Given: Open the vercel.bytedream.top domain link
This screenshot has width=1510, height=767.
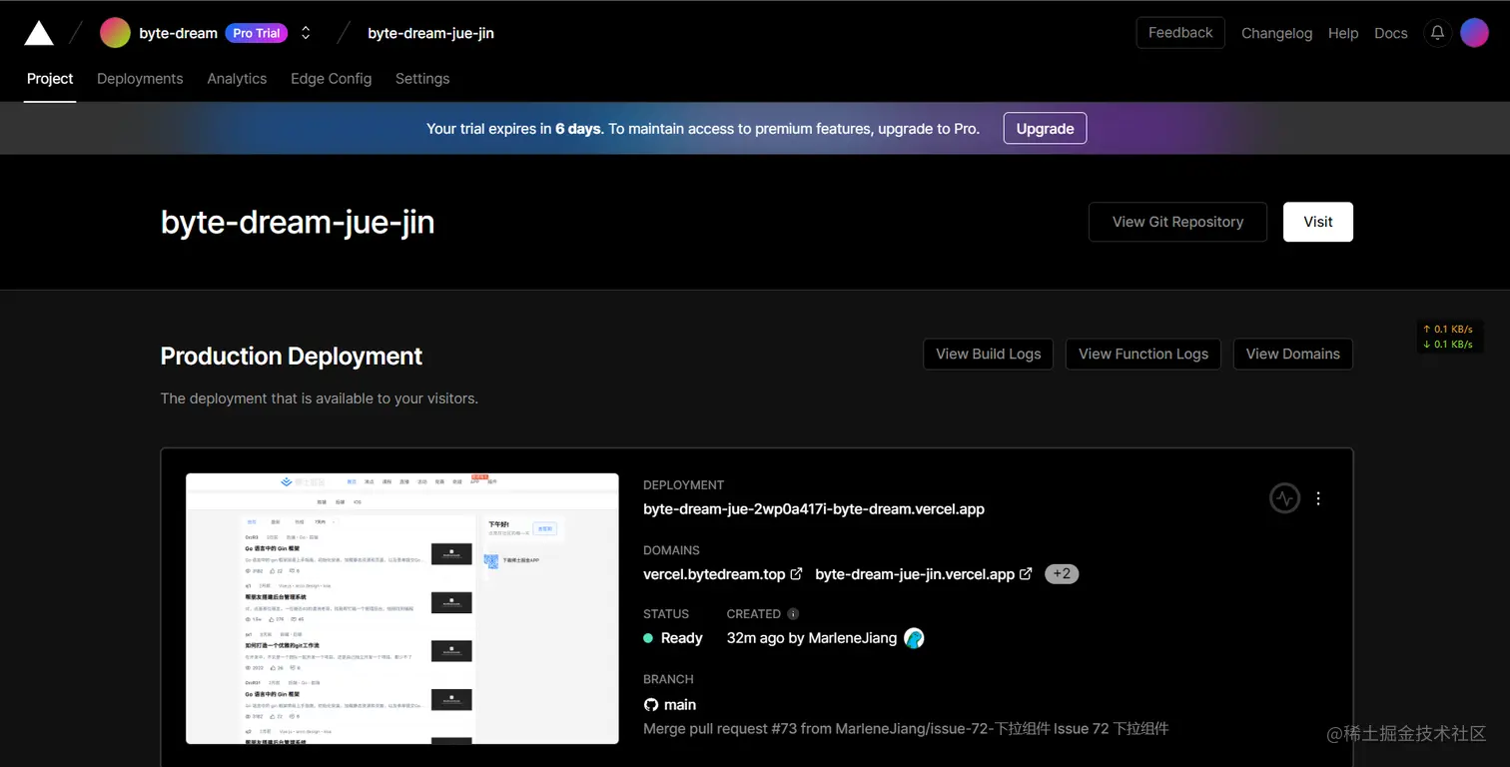Looking at the screenshot, I should coord(714,574).
